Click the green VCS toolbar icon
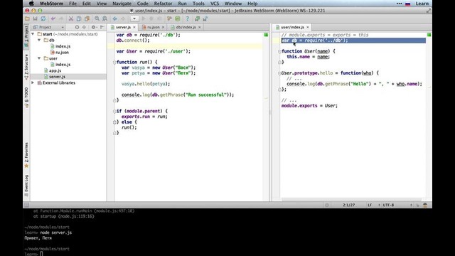This screenshot has width=455, height=256. tap(198, 18)
